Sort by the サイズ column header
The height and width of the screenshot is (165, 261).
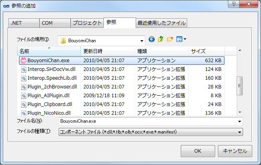pos(207,51)
